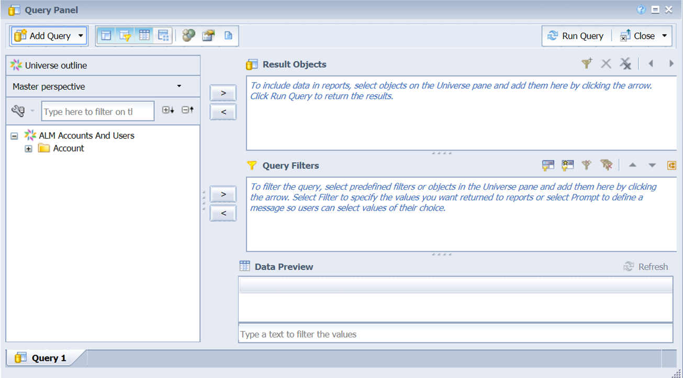Viewport: 683px width, 378px height.
Task: Toggle the Universe outline panel icon
Action: click(x=106, y=36)
